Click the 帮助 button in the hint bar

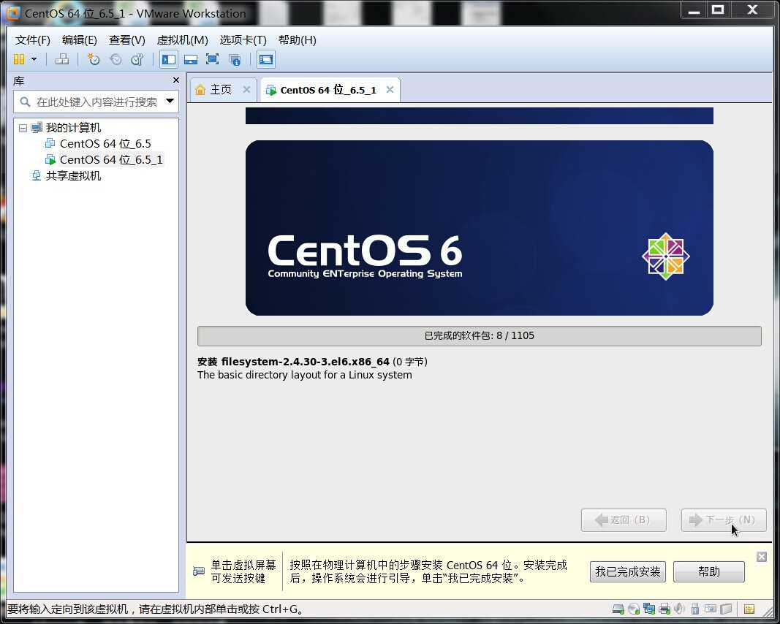709,572
